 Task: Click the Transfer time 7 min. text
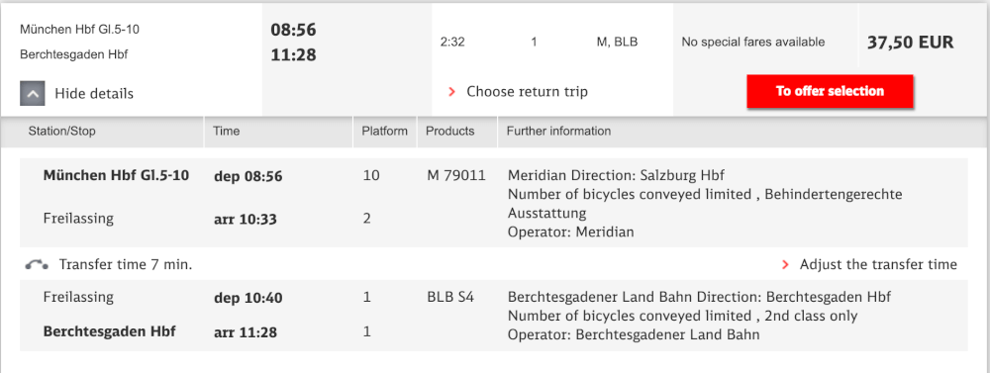pyautogui.click(x=126, y=265)
